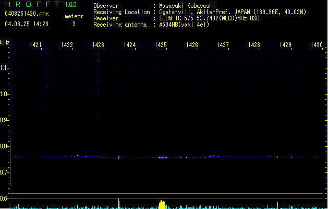This screenshot has height=209, width=328.
Task: Click the red echo spot before 1424
Action: tap(118, 157)
